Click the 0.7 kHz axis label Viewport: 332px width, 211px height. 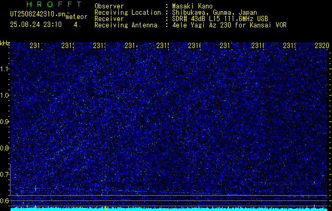click(5, 174)
